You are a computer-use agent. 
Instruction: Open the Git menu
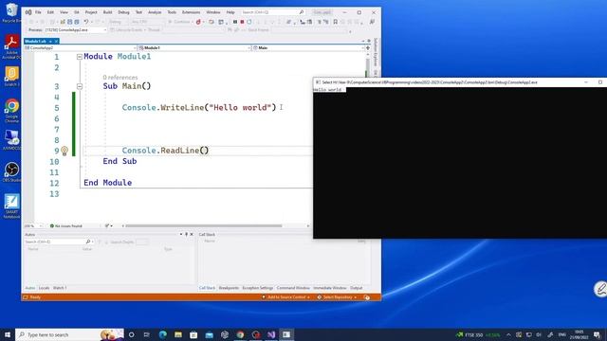(x=77, y=12)
